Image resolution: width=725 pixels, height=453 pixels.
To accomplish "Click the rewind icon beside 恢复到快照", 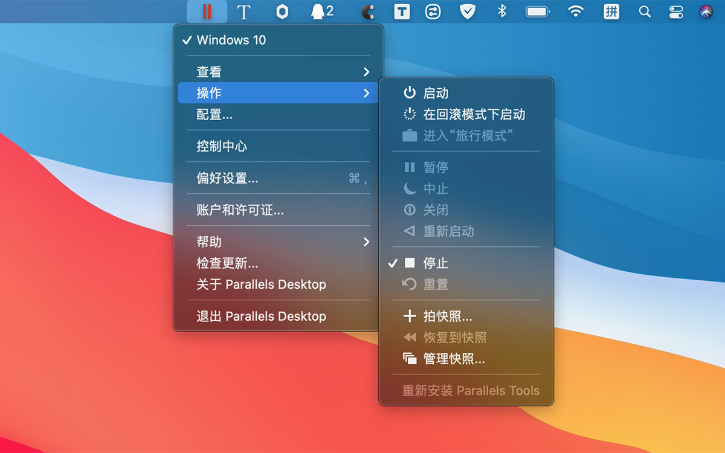I will [x=410, y=337].
